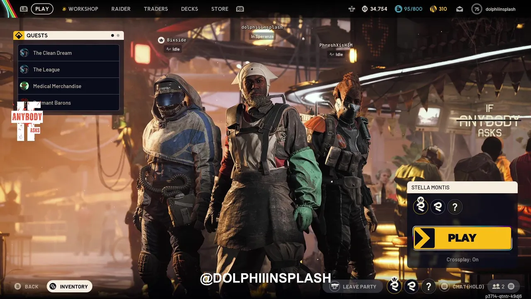Screen dimensions: 531x299
Task: Click crowned leader icon in bottom party bar
Action: 395,286
